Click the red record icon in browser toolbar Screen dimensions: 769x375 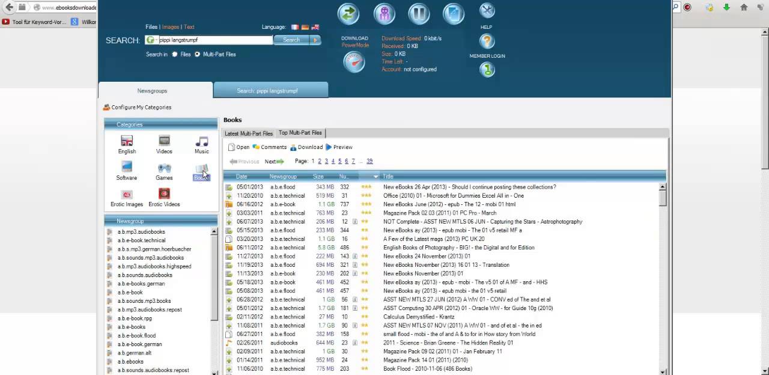tap(687, 7)
